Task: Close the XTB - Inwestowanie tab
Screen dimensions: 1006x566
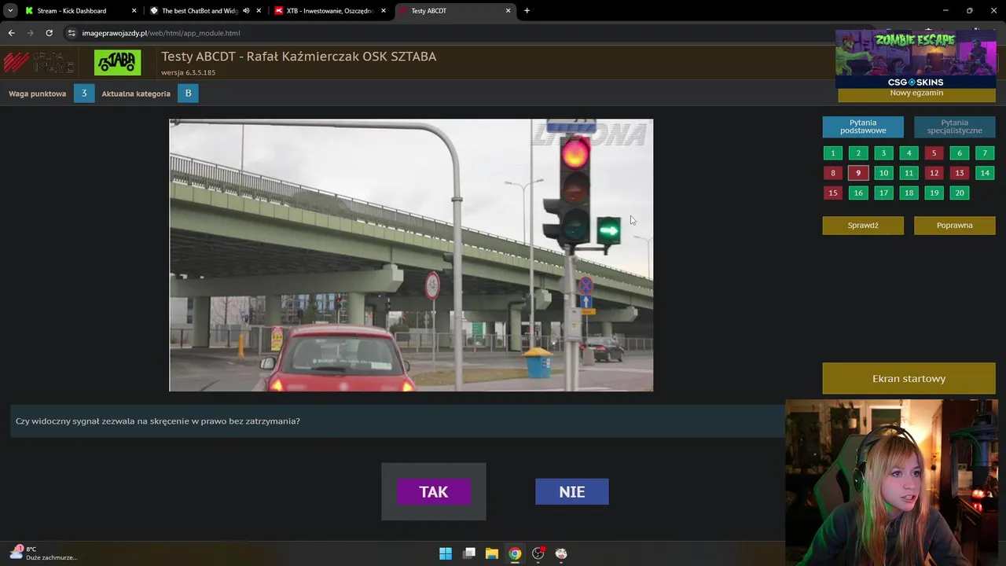Action: (383, 11)
